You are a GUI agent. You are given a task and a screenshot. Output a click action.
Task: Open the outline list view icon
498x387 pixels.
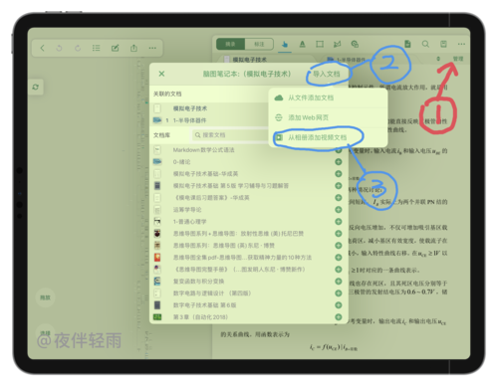(97, 48)
